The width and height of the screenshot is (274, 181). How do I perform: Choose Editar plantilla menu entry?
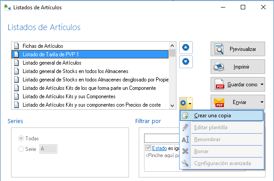(x=222, y=127)
